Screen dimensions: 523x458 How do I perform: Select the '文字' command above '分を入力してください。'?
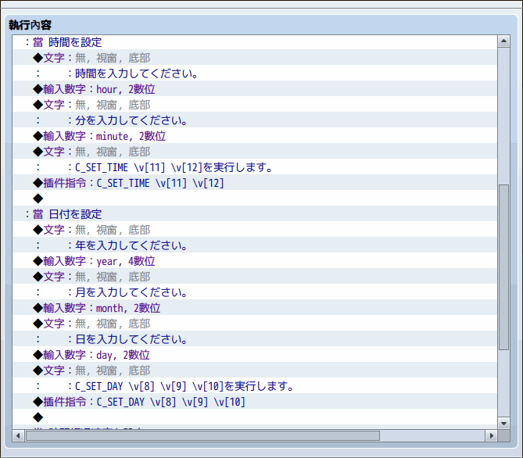pyautogui.click(x=255, y=105)
